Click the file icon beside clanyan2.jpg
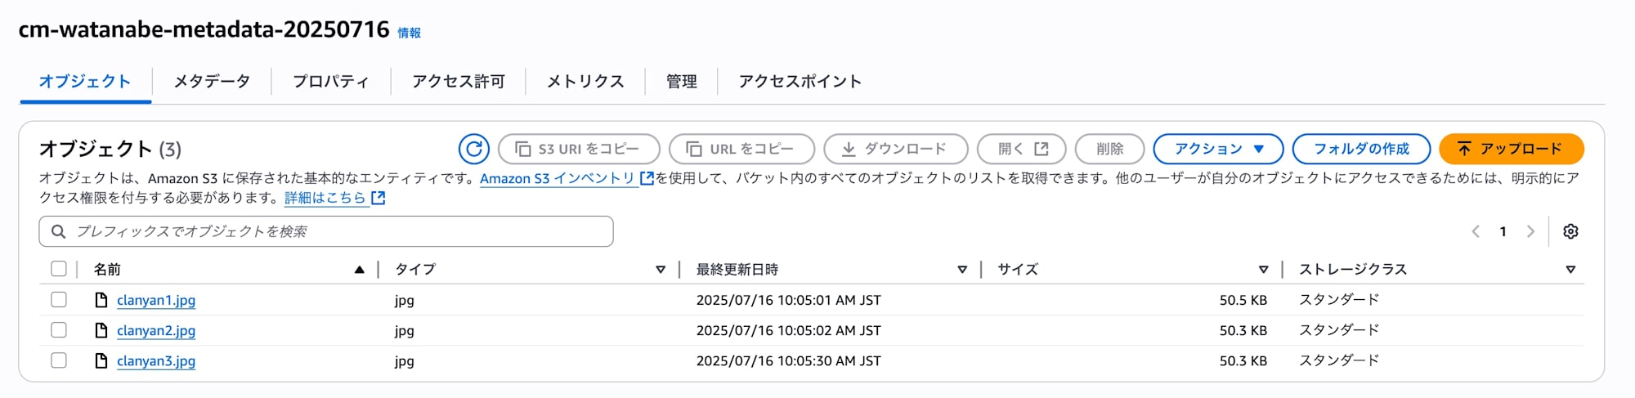 (x=101, y=330)
